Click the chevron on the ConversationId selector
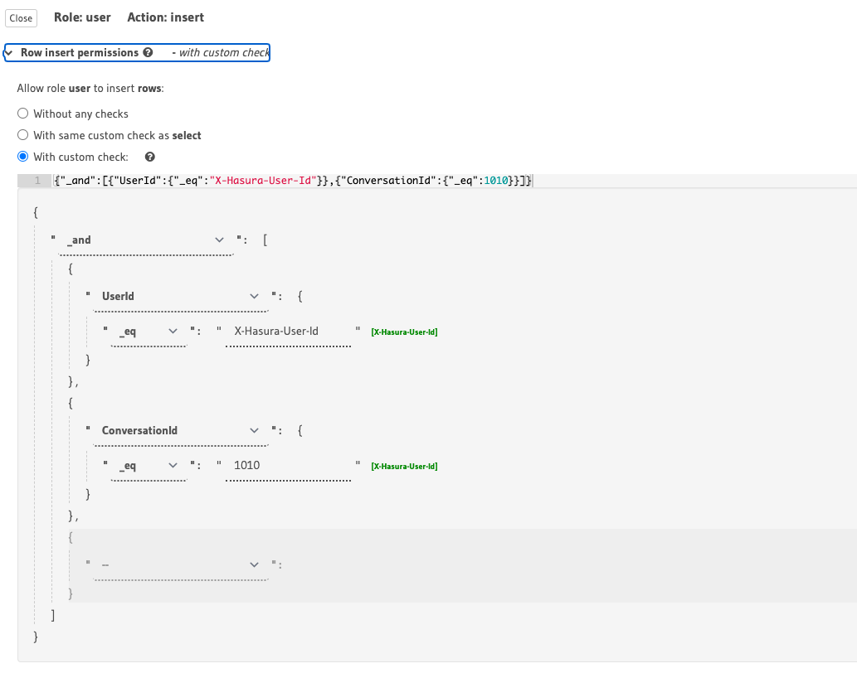 pyautogui.click(x=254, y=430)
